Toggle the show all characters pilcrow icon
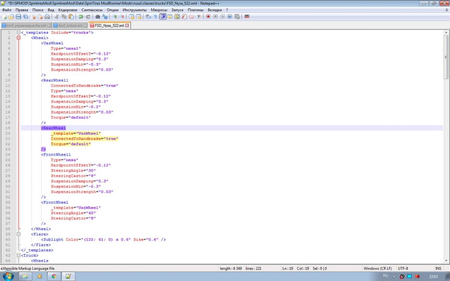The width and height of the screenshot is (450, 281). [155, 17]
